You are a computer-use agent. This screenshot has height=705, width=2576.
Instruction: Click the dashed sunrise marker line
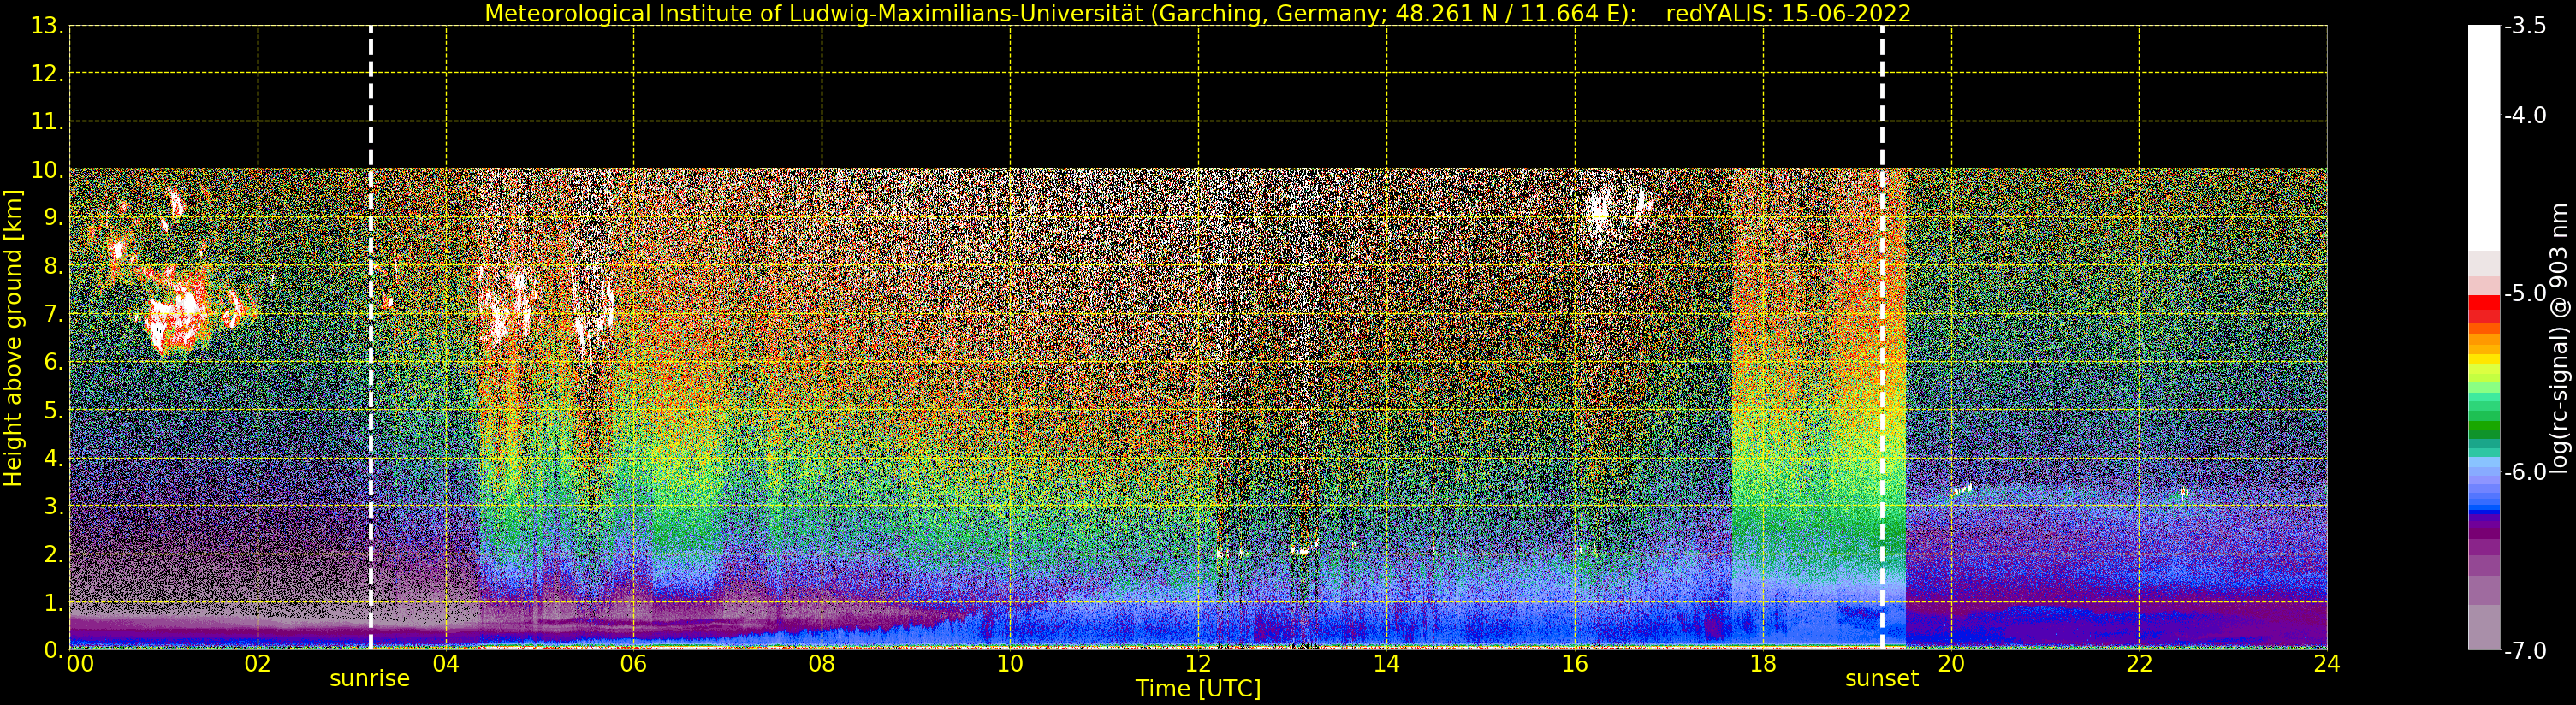point(371,337)
